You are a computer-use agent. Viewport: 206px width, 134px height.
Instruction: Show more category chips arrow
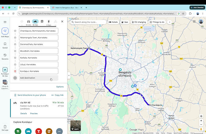tap(170, 22)
